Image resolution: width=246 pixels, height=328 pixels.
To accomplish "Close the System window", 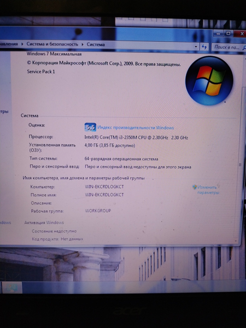I will [x=241, y=34].
